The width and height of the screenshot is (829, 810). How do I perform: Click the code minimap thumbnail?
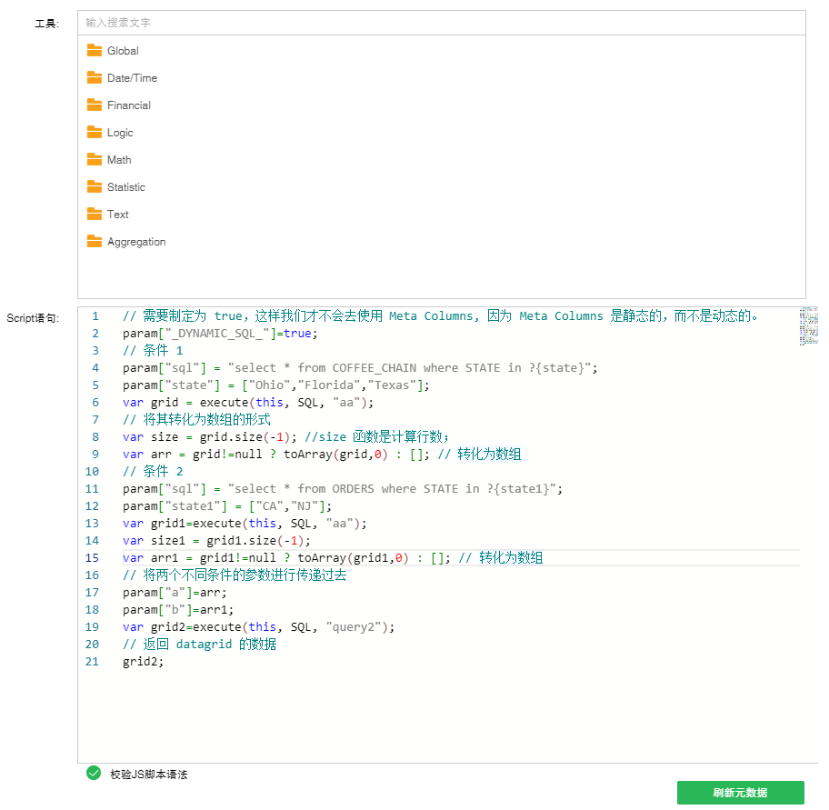click(808, 326)
